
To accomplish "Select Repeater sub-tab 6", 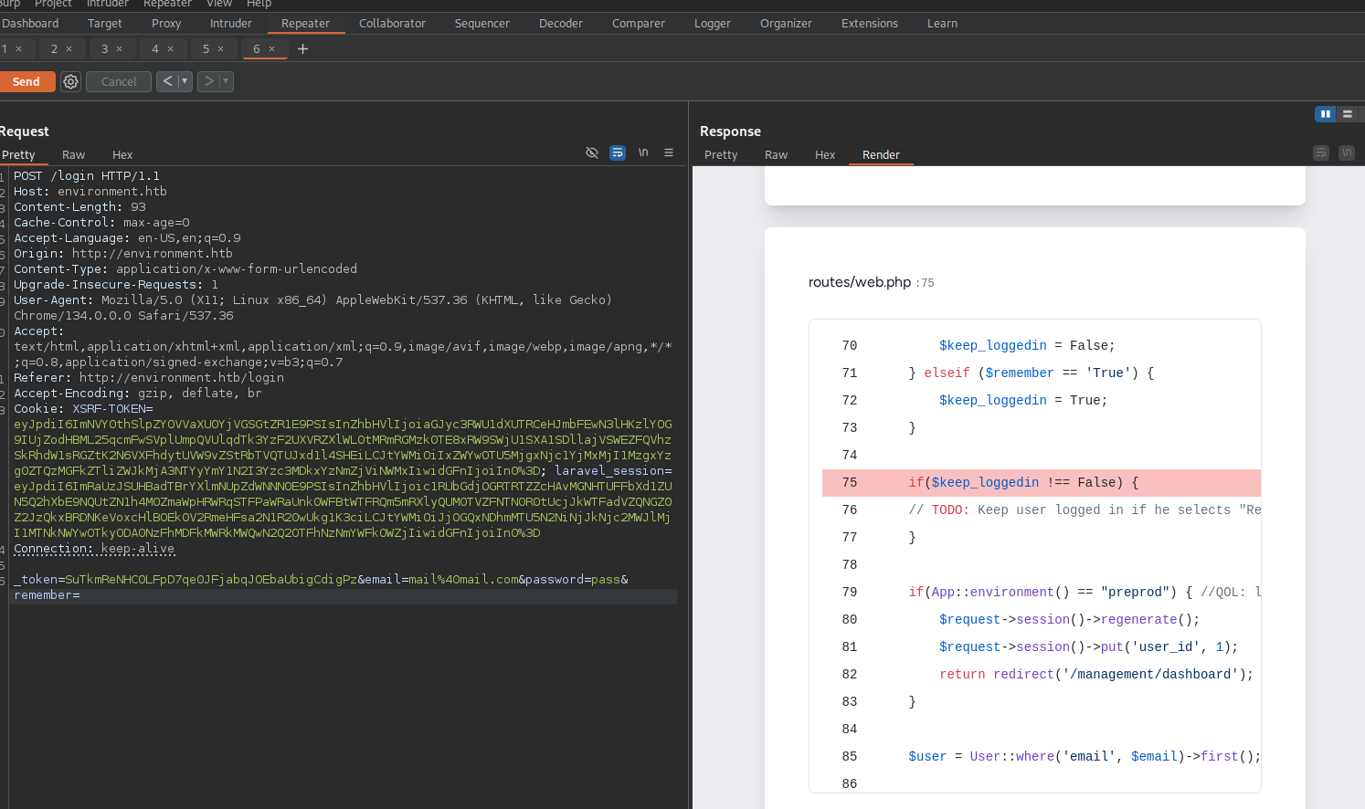I will click(257, 48).
